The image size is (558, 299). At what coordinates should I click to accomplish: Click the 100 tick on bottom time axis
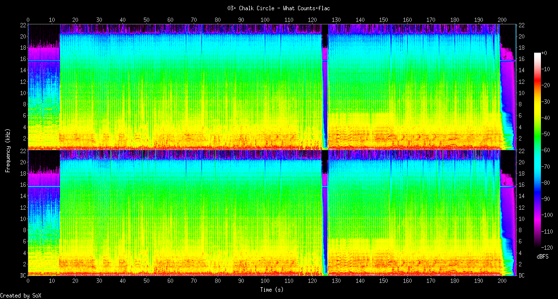tap(265, 281)
